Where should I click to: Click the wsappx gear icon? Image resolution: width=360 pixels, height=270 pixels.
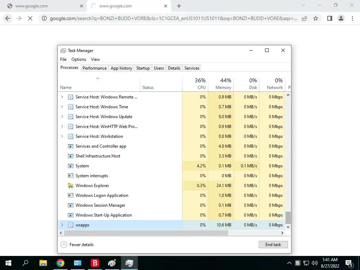click(70, 225)
